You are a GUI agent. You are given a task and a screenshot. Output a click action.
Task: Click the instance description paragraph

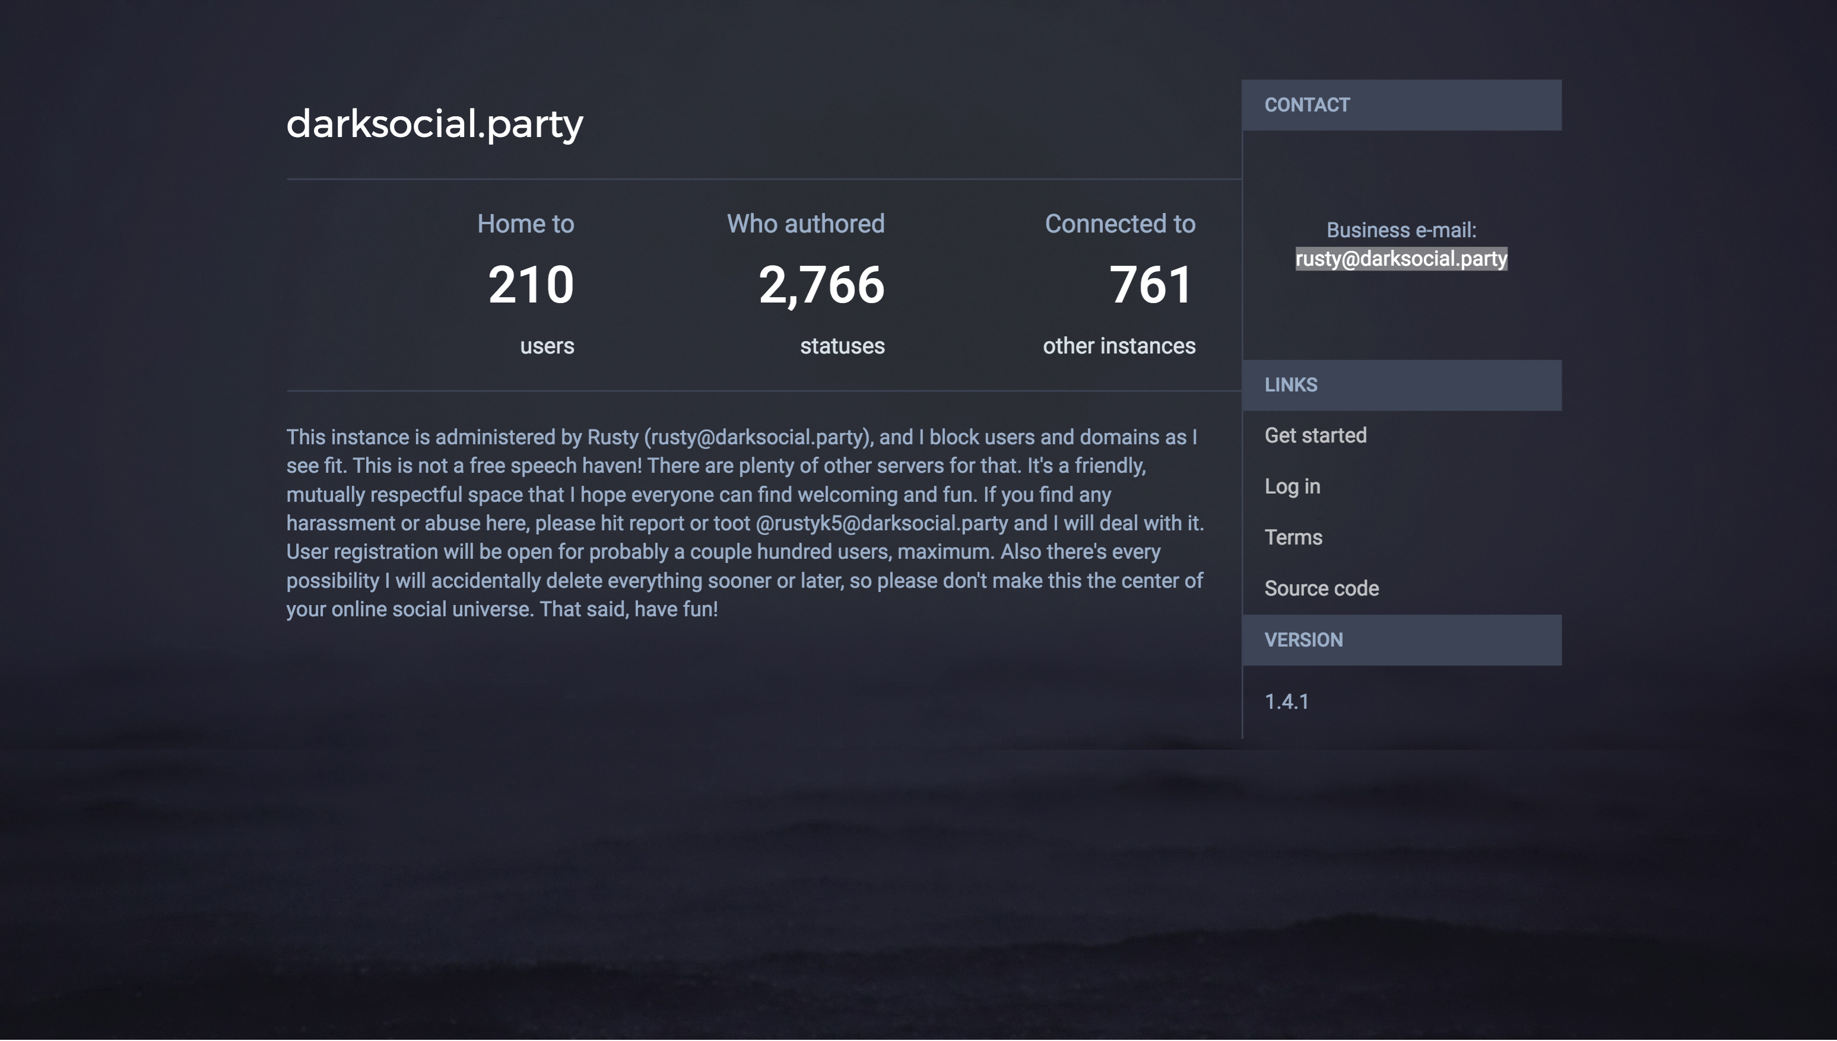[x=745, y=523]
